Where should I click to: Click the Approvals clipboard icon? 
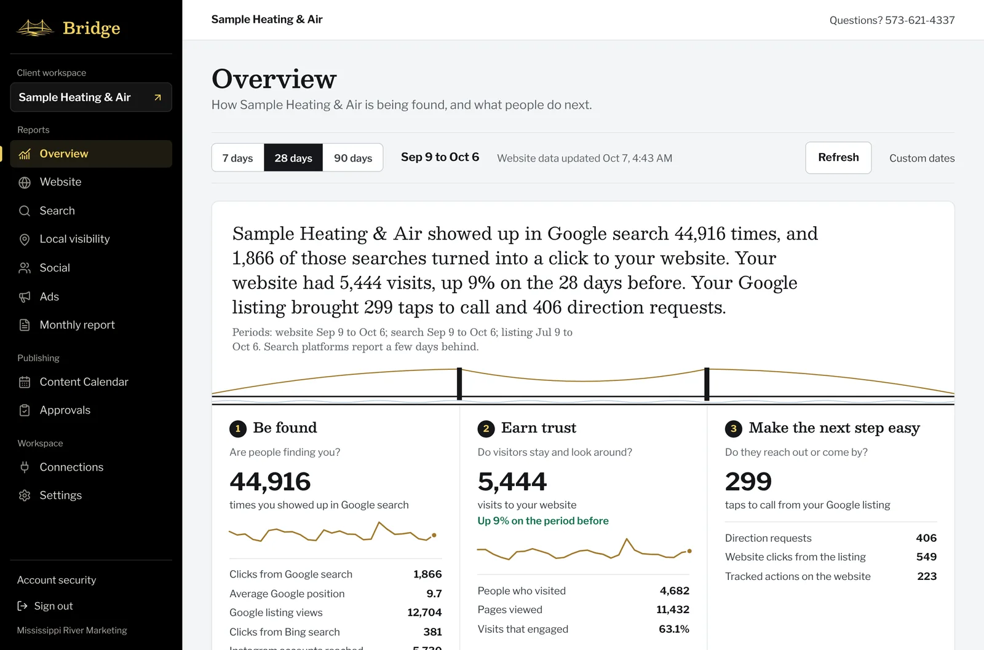pos(25,410)
